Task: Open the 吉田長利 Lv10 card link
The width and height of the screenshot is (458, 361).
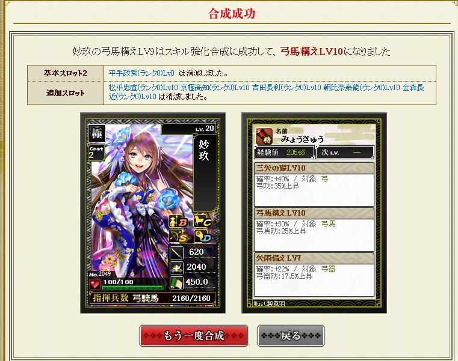Action: (286, 88)
